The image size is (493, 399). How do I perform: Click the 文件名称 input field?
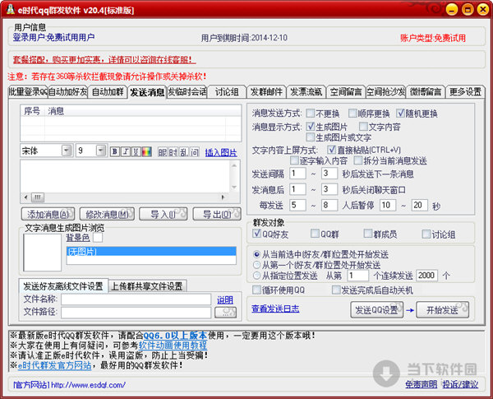tap(136, 299)
